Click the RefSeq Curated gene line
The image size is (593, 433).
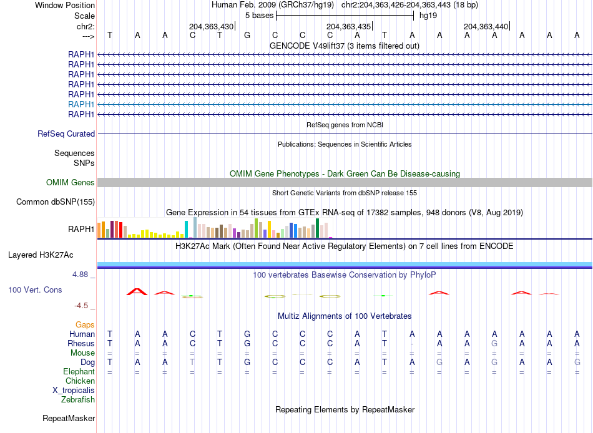(345, 134)
